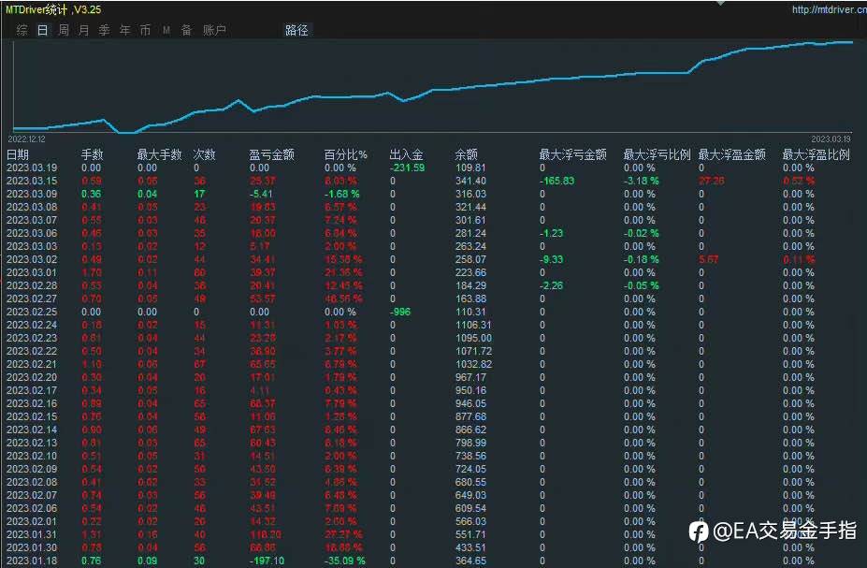This screenshot has width=867, height=568.
Task: Switch to the 年 yearly tab
Action: pyautogui.click(x=125, y=30)
